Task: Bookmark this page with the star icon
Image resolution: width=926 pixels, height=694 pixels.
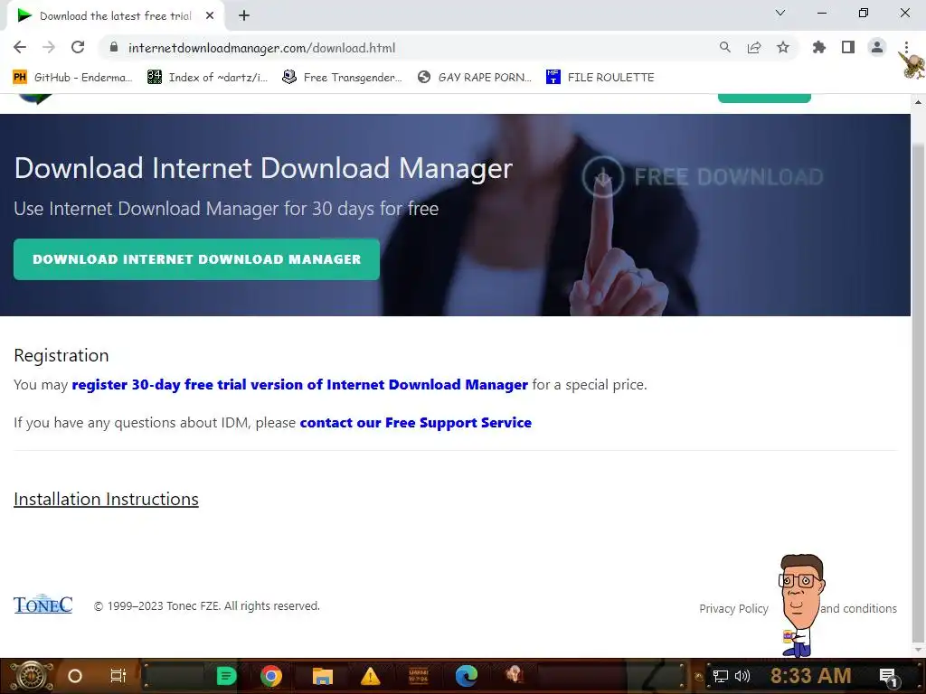Action: click(783, 47)
